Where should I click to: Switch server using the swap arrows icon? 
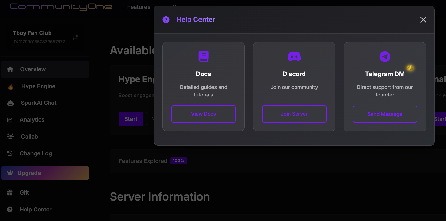(75, 37)
